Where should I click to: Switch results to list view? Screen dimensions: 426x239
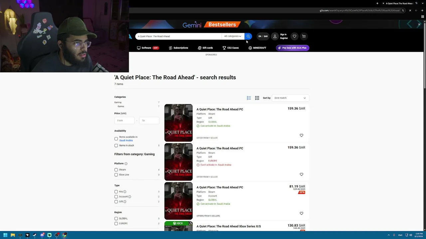pos(249,98)
